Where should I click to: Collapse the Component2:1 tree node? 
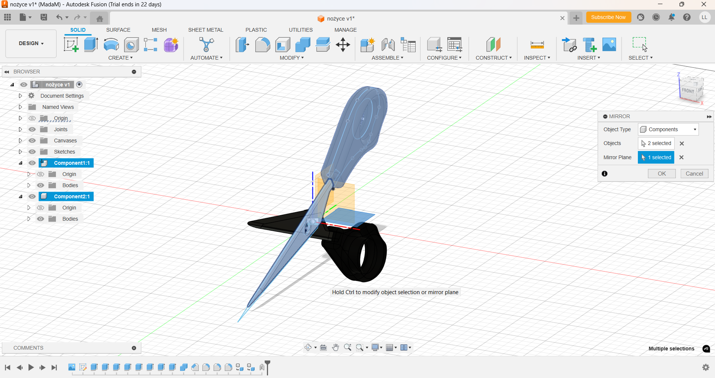point(21,196)
